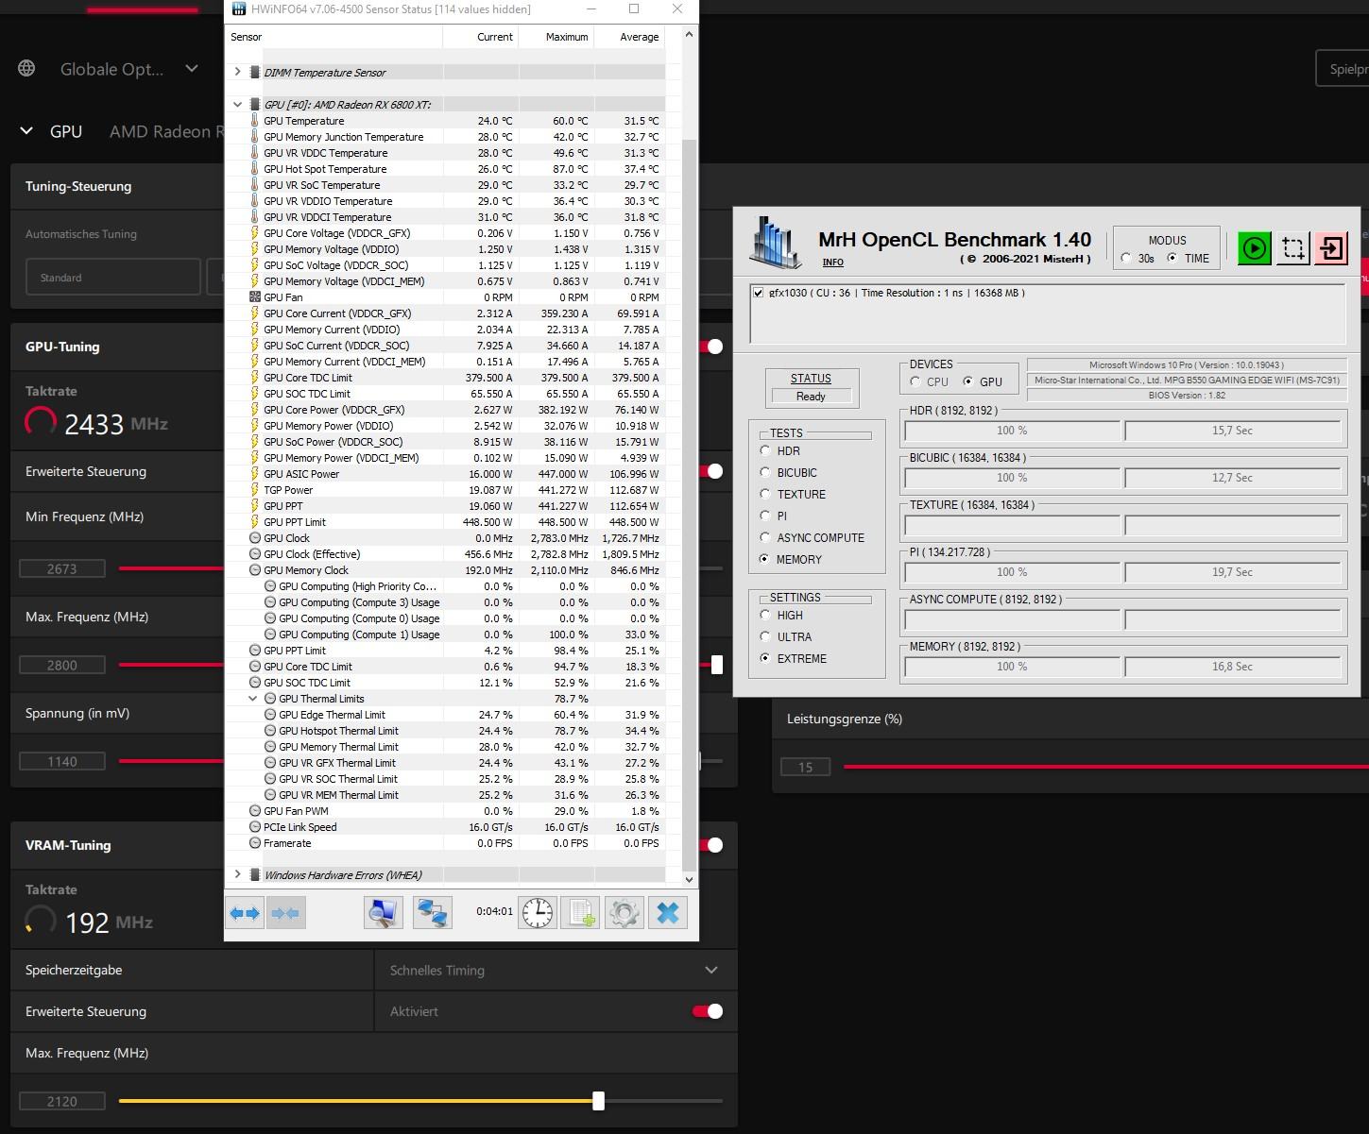The height and width of the screenshot is (1134, 1369).
Task: Select the TGP Power sensor row
Action: click(x=445, y=490)
